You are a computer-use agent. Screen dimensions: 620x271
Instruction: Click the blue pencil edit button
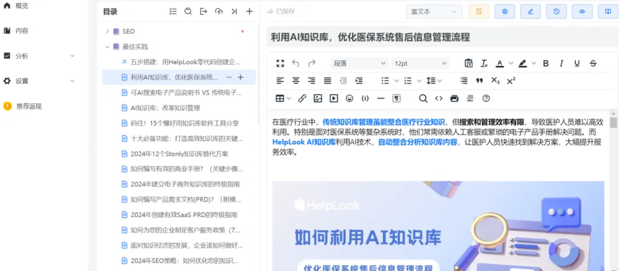(x=530, y=11)
